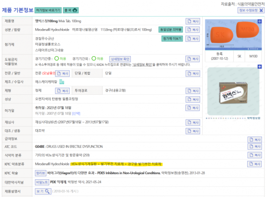
Task: Select the 취하일 : 2023년 07월 18일 text
Action: click(53, 108)
